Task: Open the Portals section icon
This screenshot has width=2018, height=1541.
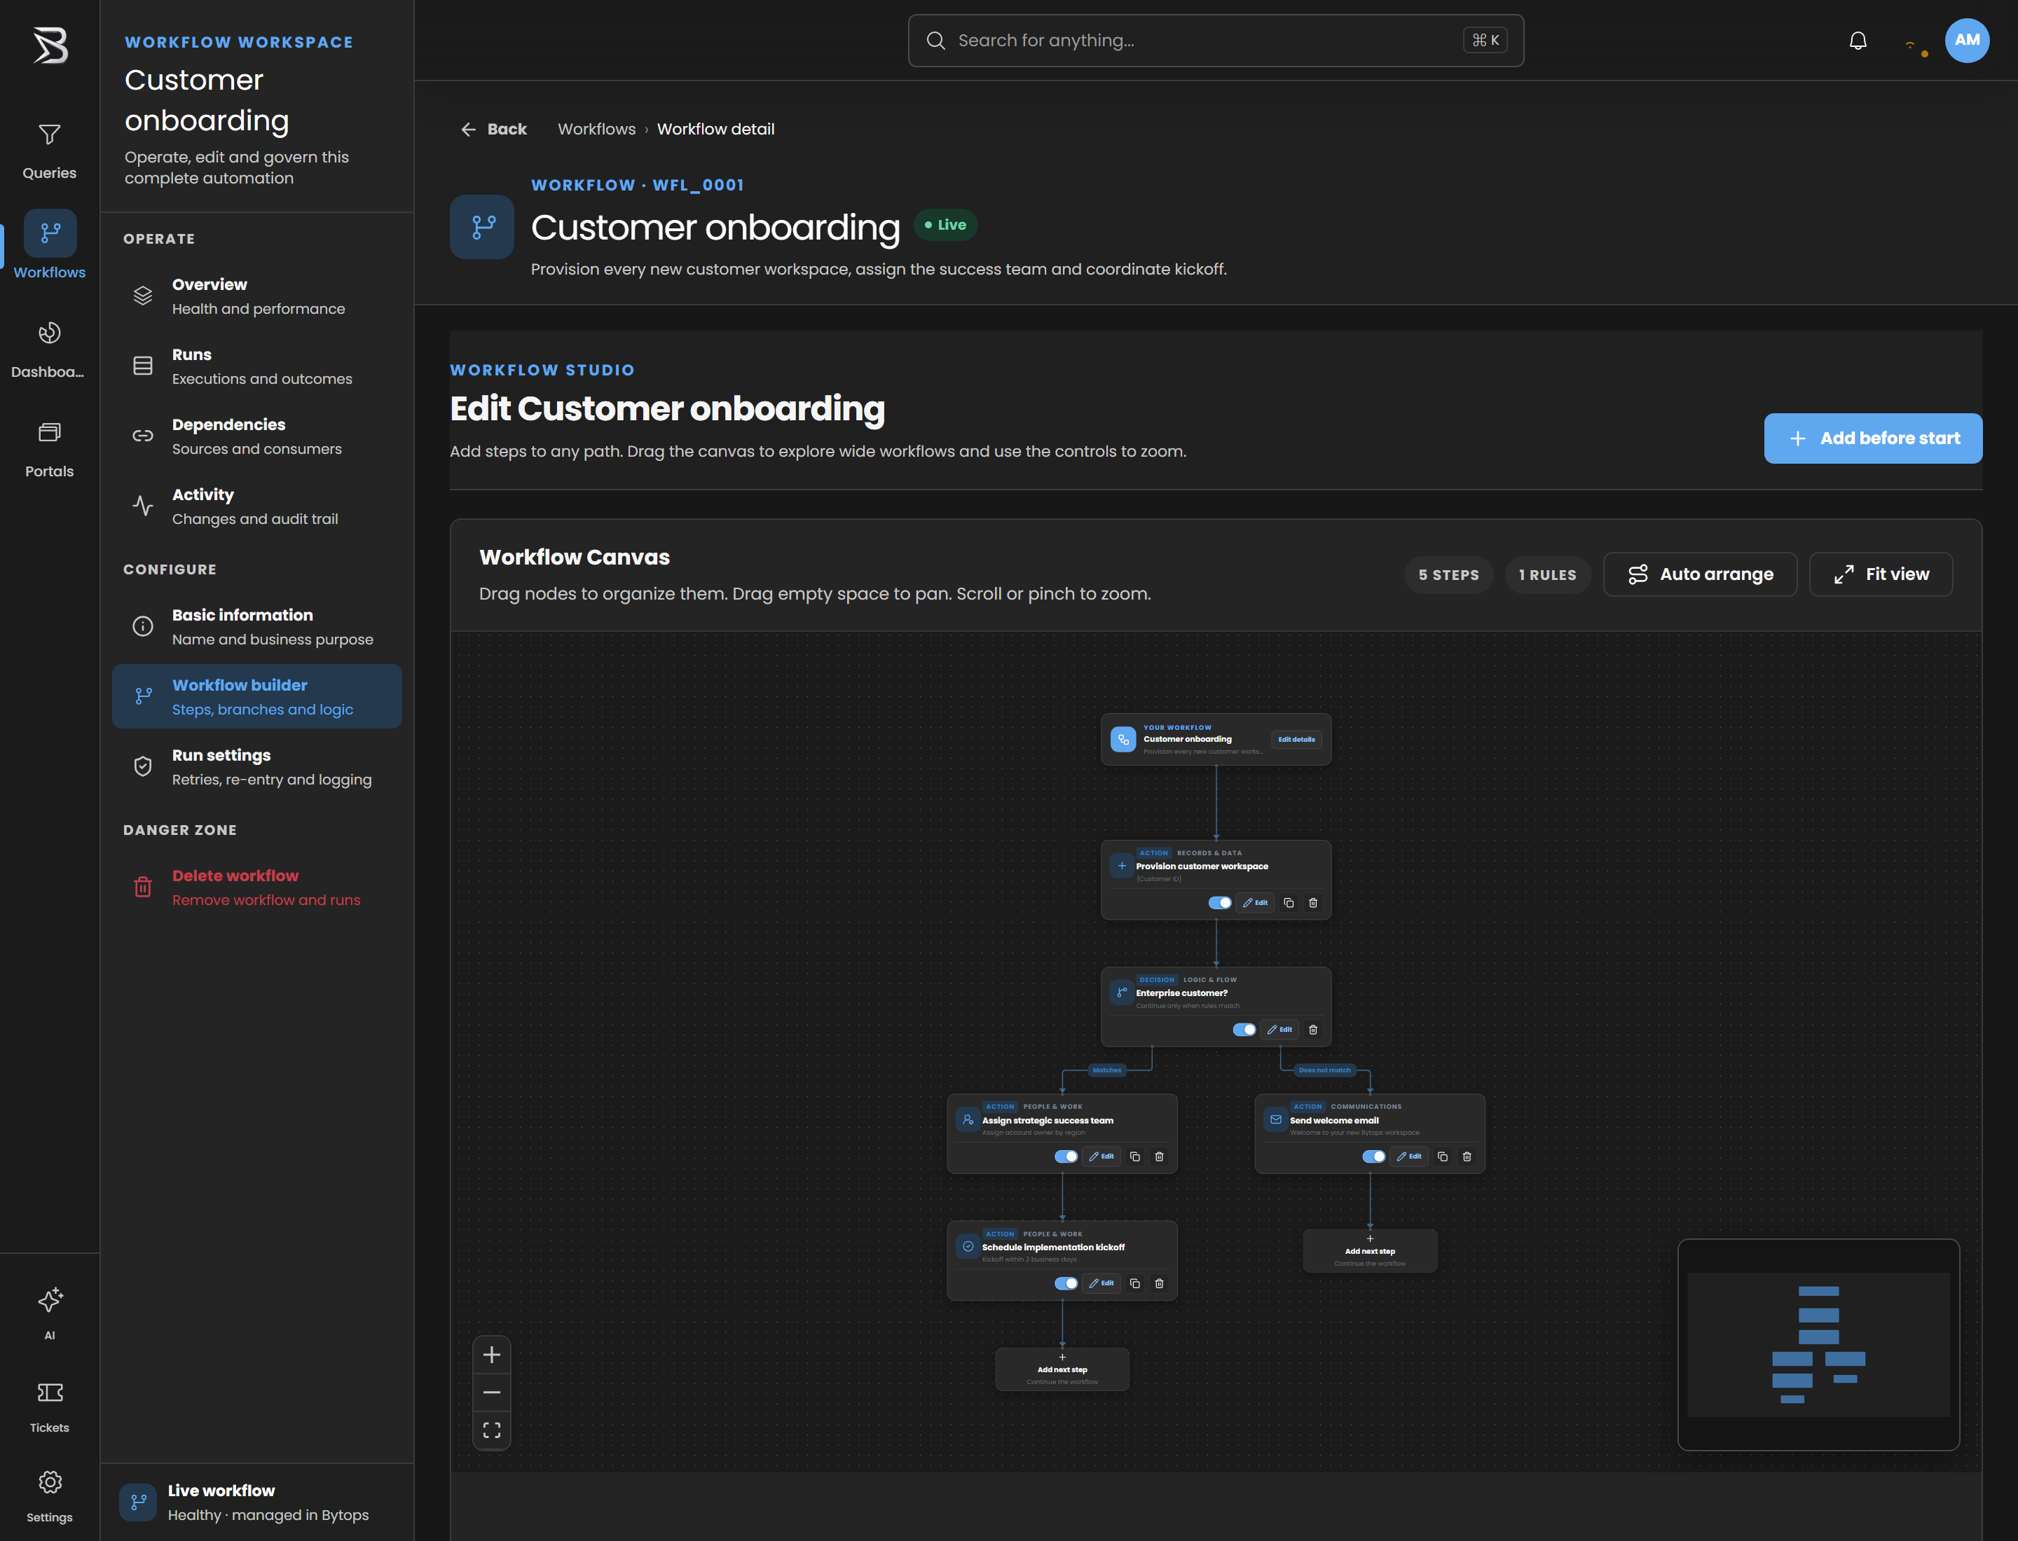Action: point(50,432)
